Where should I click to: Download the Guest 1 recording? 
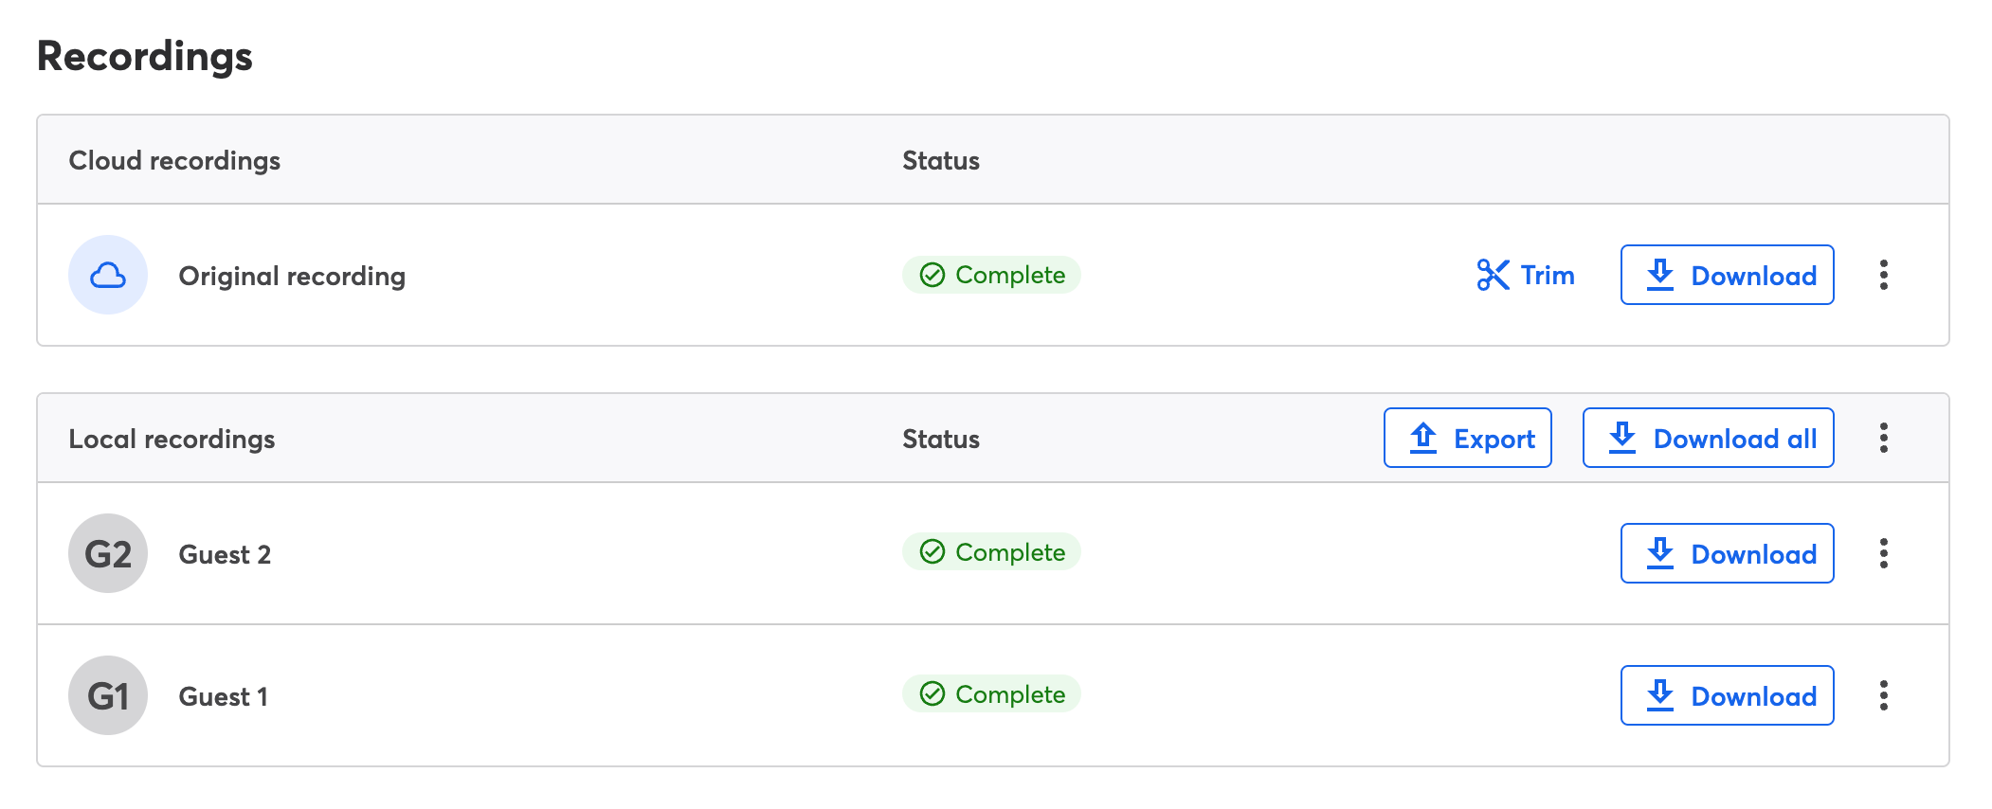point(1727,696)
